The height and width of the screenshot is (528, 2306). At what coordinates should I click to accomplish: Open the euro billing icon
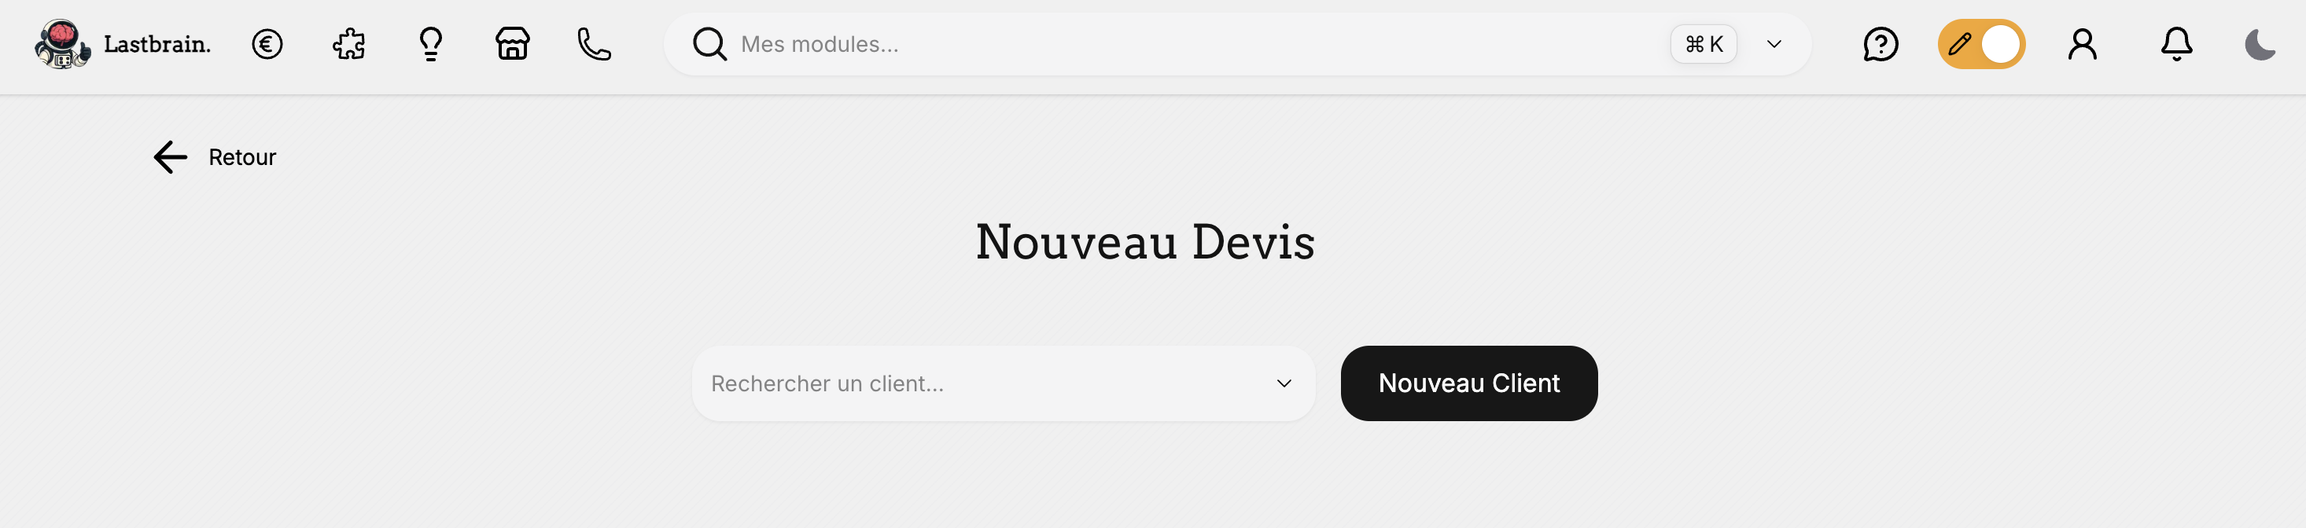267,44
